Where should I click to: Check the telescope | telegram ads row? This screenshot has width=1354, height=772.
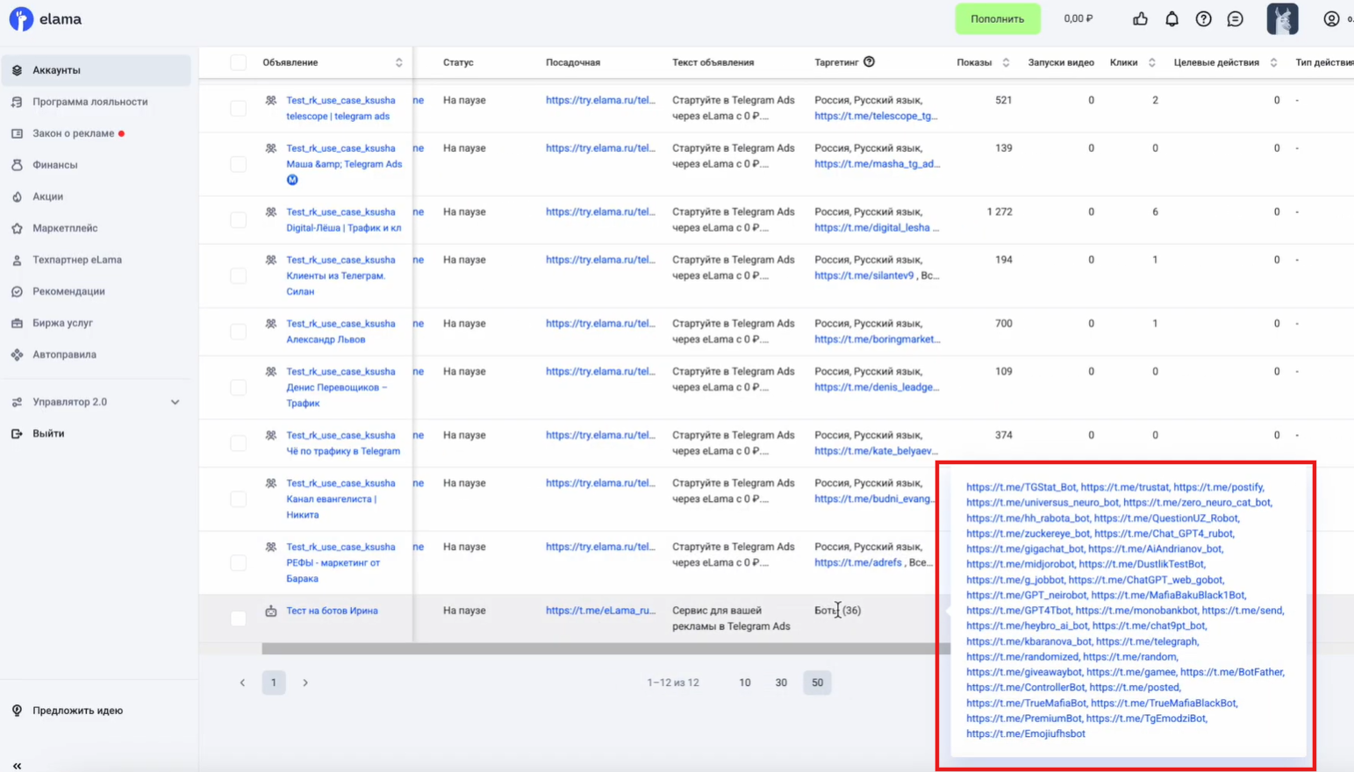pos(238,108)
